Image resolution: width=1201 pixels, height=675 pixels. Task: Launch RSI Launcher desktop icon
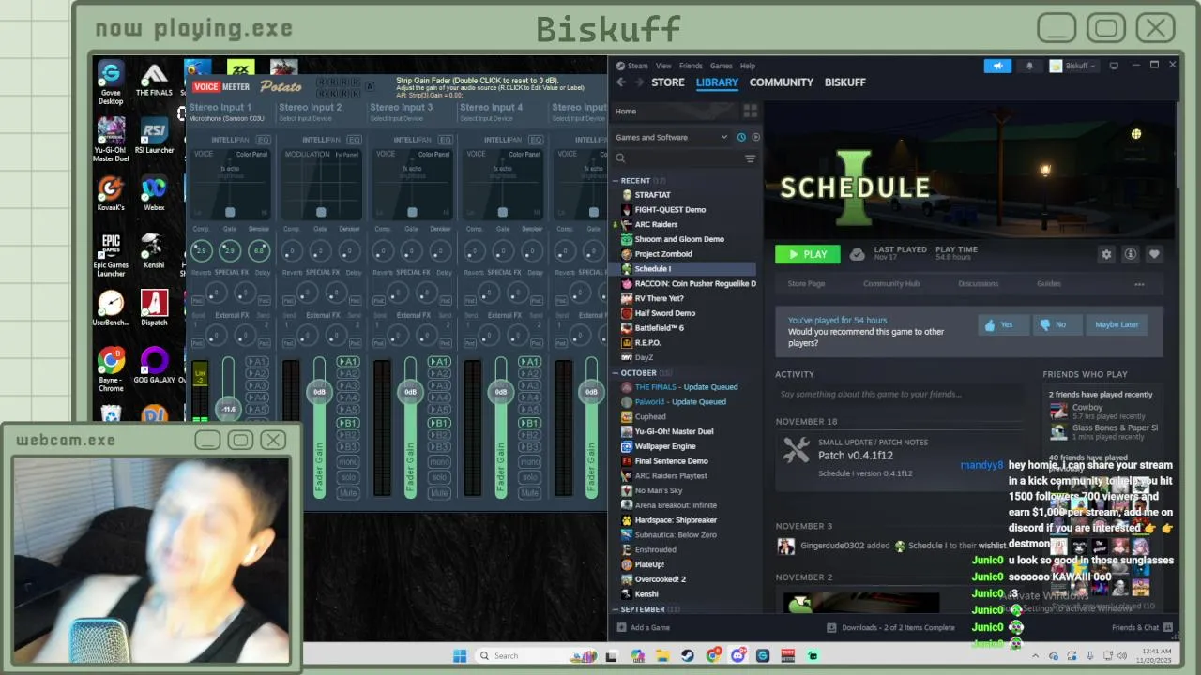click(154, 137)
